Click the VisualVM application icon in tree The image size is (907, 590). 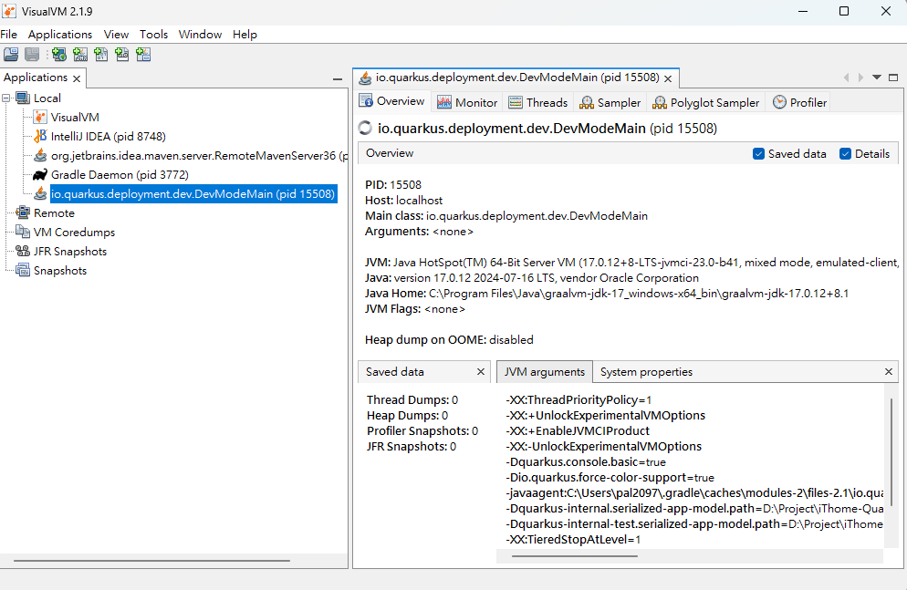pyautogui.click(x=40, y=118)
